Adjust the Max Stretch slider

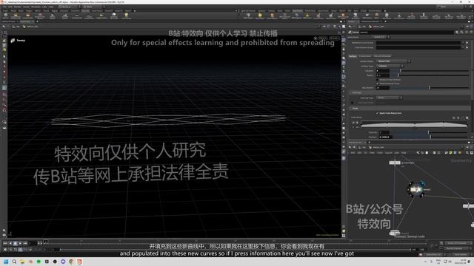[430, 88]
